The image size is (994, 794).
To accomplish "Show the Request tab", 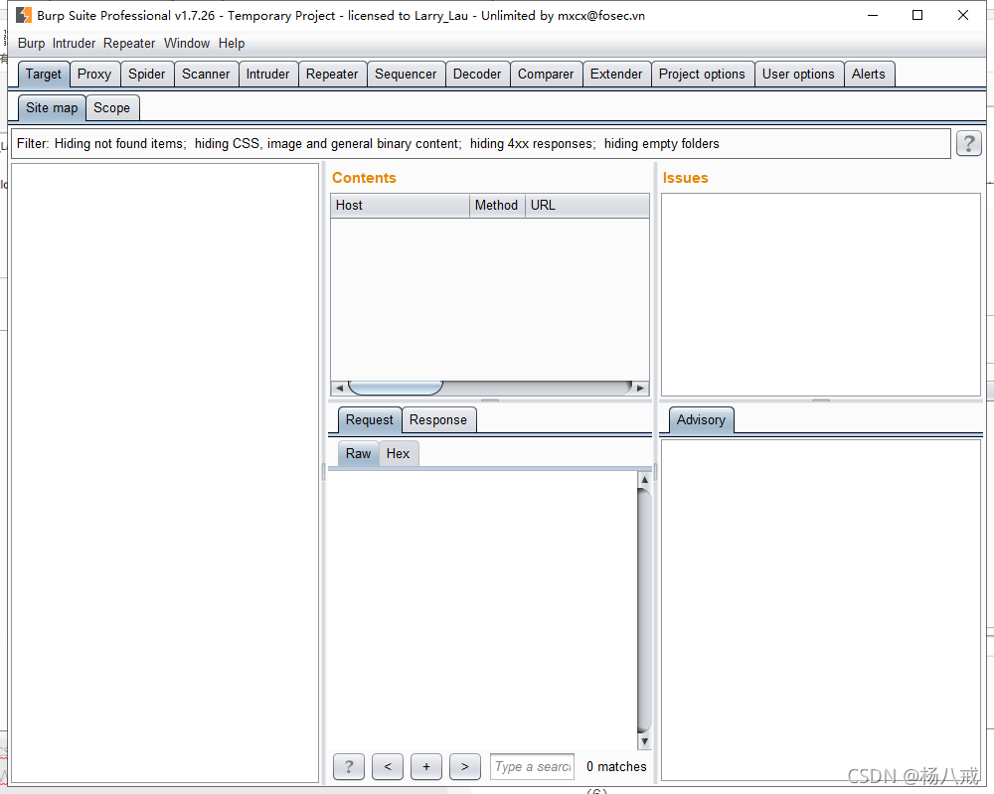I will (370, 420).
